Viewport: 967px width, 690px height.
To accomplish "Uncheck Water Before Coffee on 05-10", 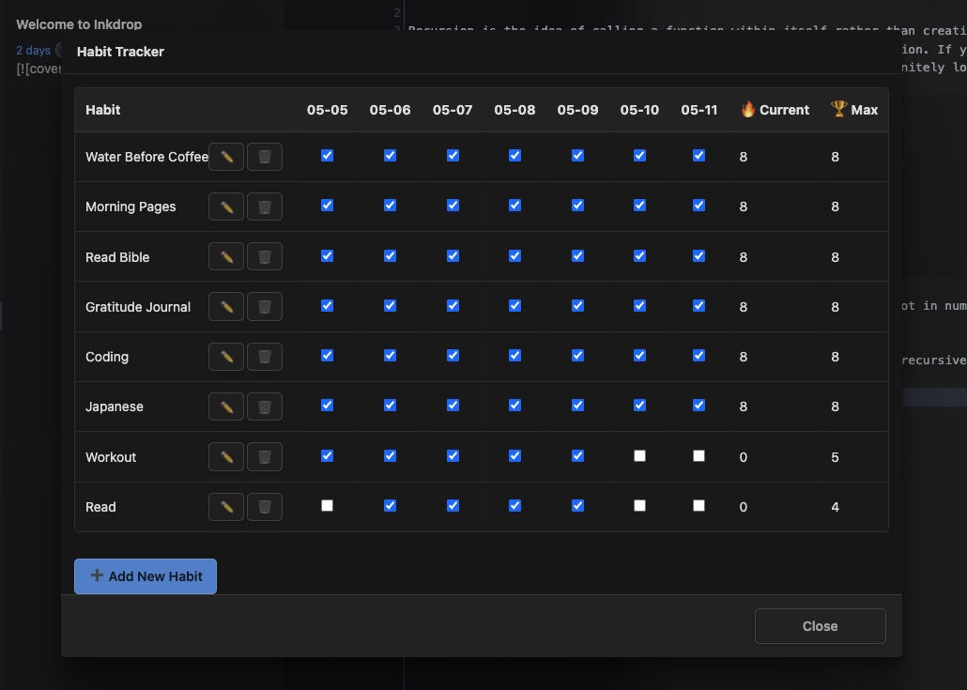I will 639,156.
